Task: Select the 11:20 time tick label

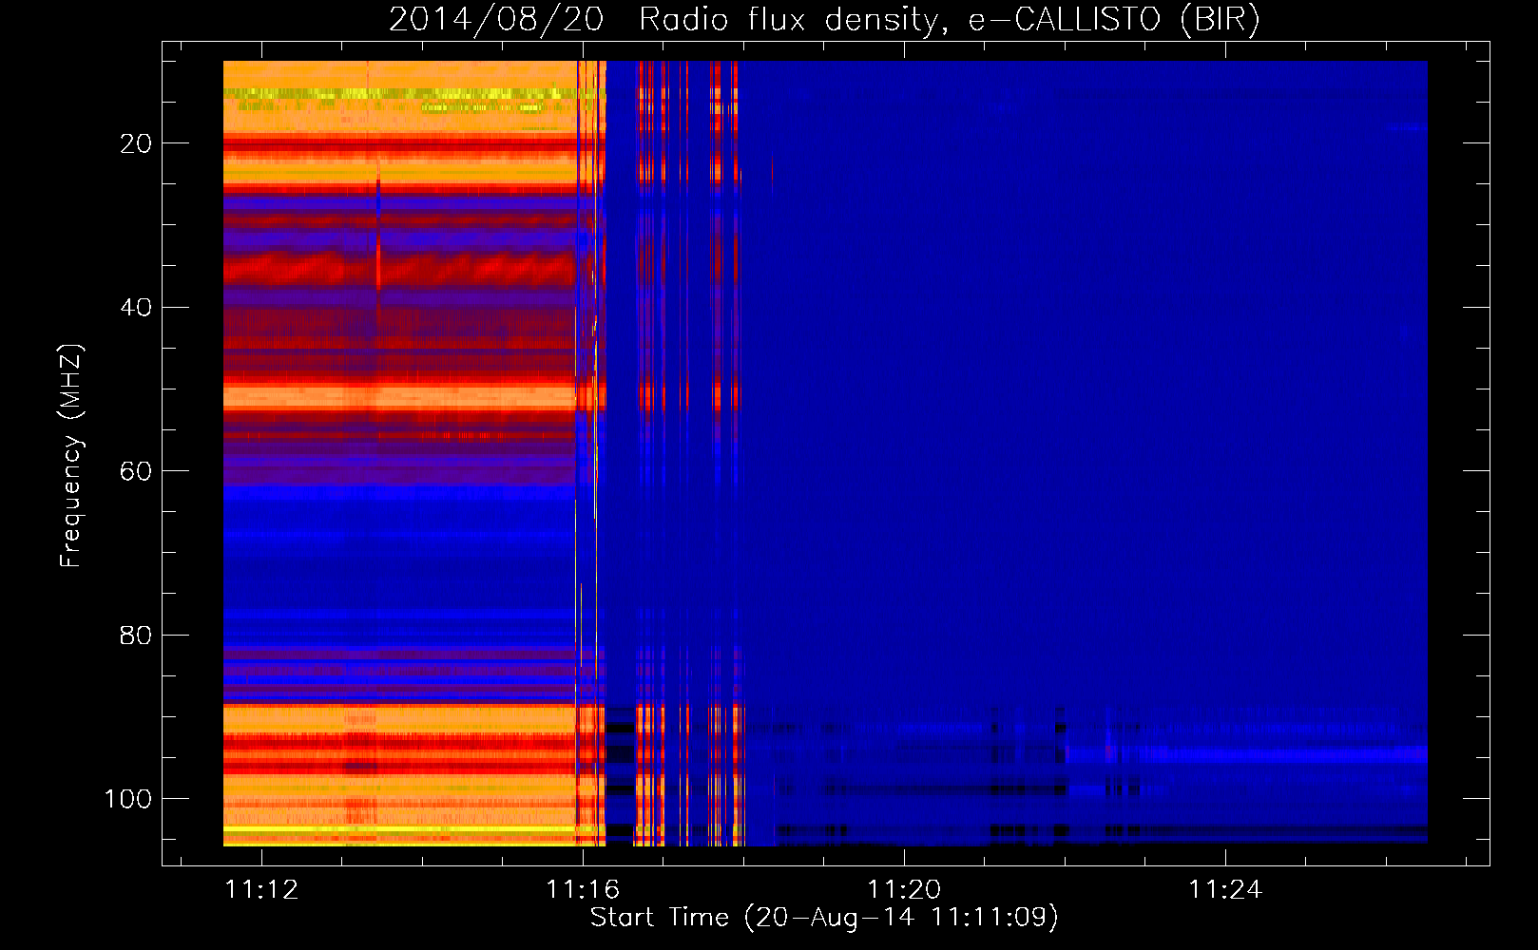Action: click(x=904, y=890)
